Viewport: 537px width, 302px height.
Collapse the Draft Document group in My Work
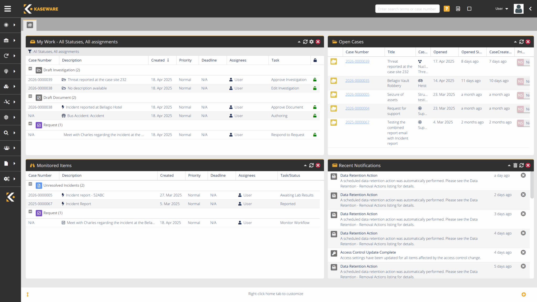(30, 97)
